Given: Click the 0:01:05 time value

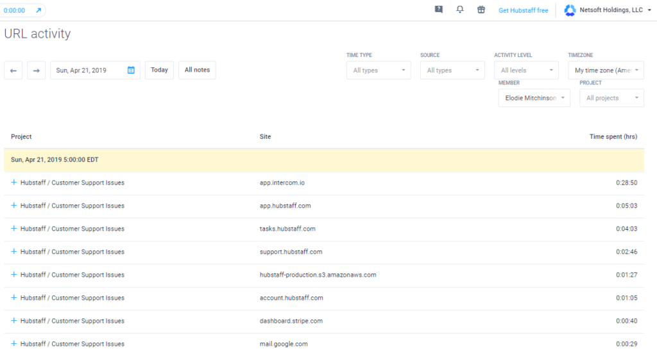Looking at the screenshot, I should pyautogui.click(x=626, y=298).
